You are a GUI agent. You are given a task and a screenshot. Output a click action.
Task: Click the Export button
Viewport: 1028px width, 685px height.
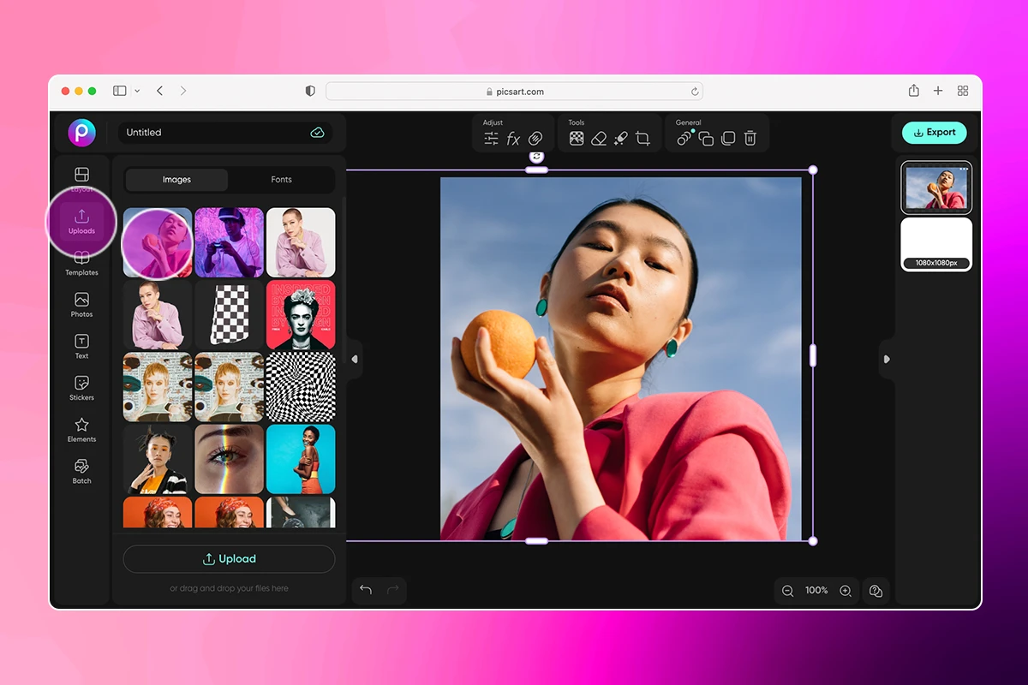[x=935, y=133]
